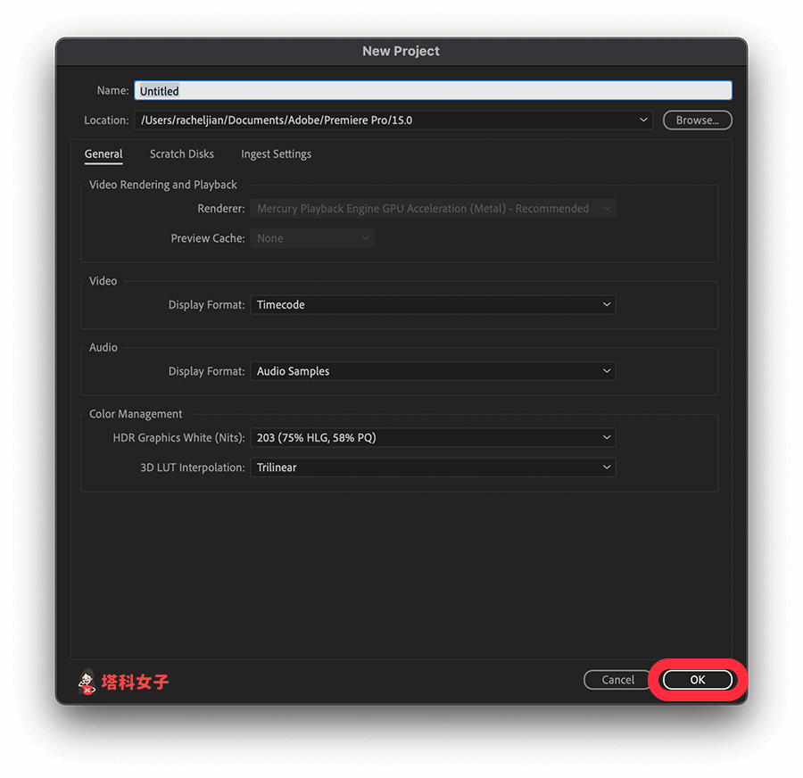Click the chevron on the Renderer dropdown
This screenshot has width=803, height=778.
coord(607,208)
